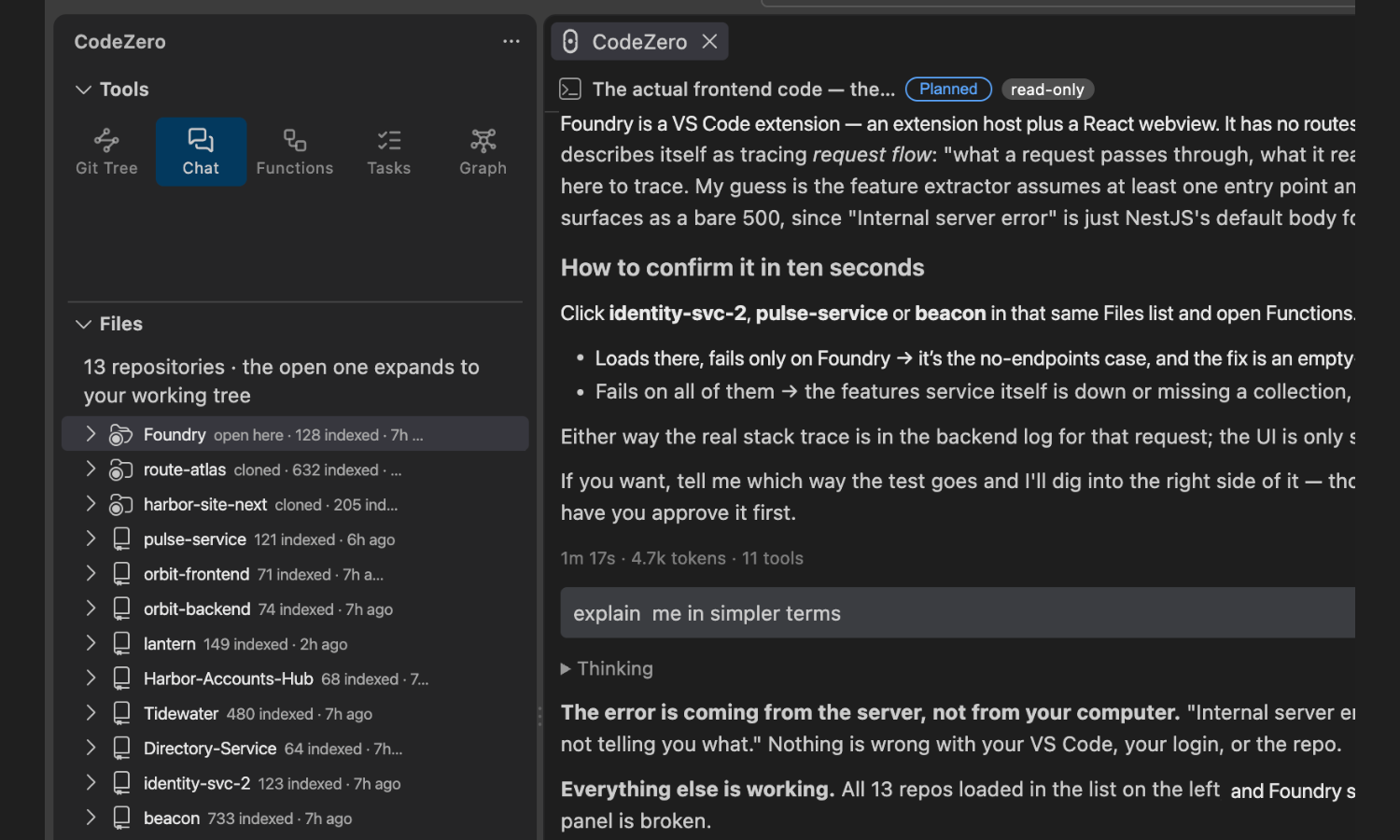
Task: Select the pulse-service repository name
Action: [x=195, y=539]
